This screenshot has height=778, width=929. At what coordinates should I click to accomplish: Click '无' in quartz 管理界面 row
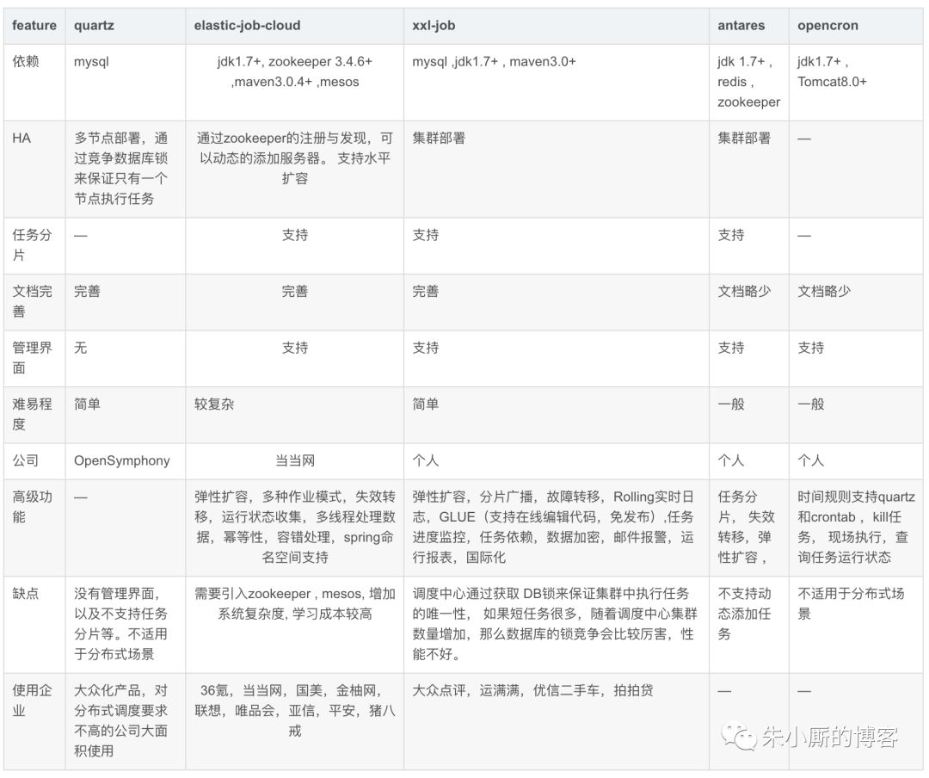pos(81,348)
